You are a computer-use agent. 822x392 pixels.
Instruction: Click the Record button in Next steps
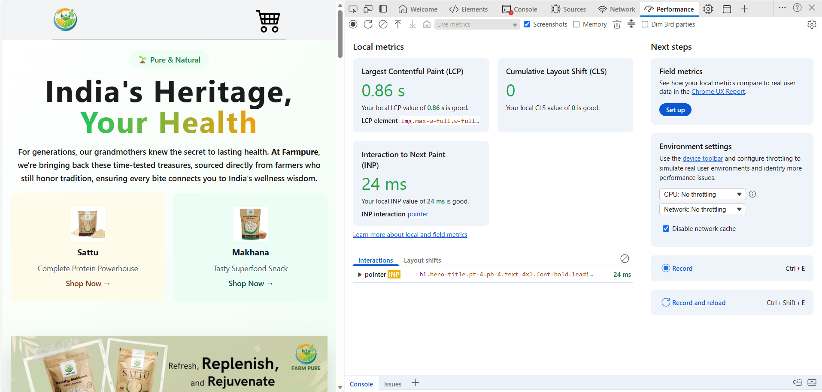pos(732,268)
